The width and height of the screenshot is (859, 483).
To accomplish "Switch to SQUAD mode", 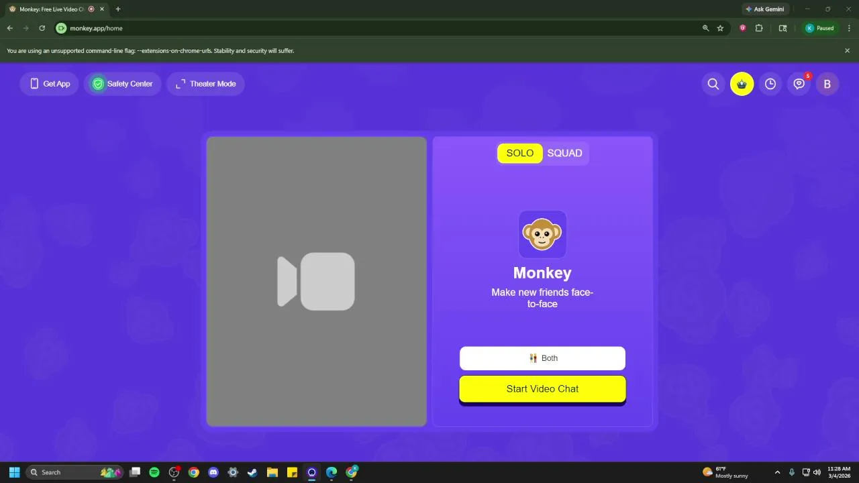I will 564,153.
